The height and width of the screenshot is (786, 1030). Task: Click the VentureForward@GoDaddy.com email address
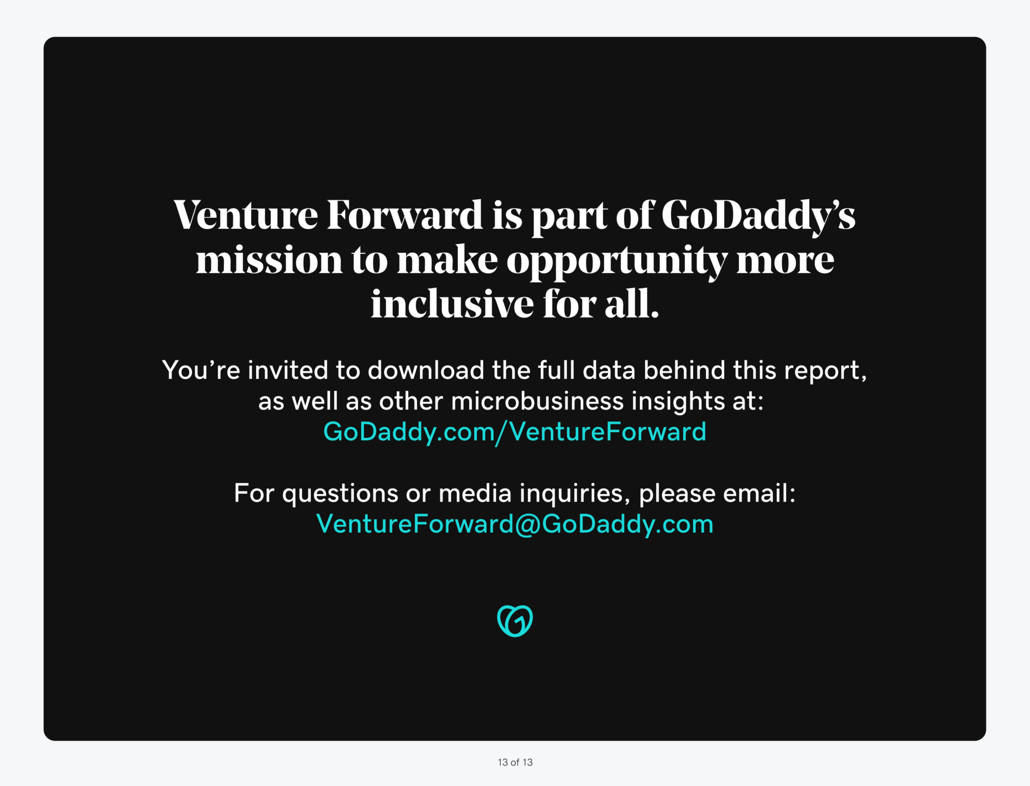pos(514,525)
